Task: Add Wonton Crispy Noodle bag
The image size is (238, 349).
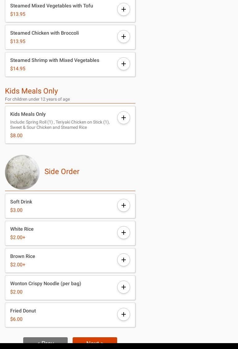Action: (x=124, y=287)
